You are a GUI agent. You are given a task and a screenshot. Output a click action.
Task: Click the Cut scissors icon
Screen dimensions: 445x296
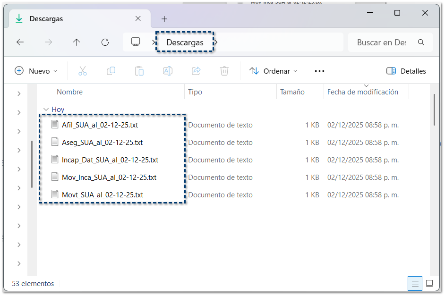83,71
